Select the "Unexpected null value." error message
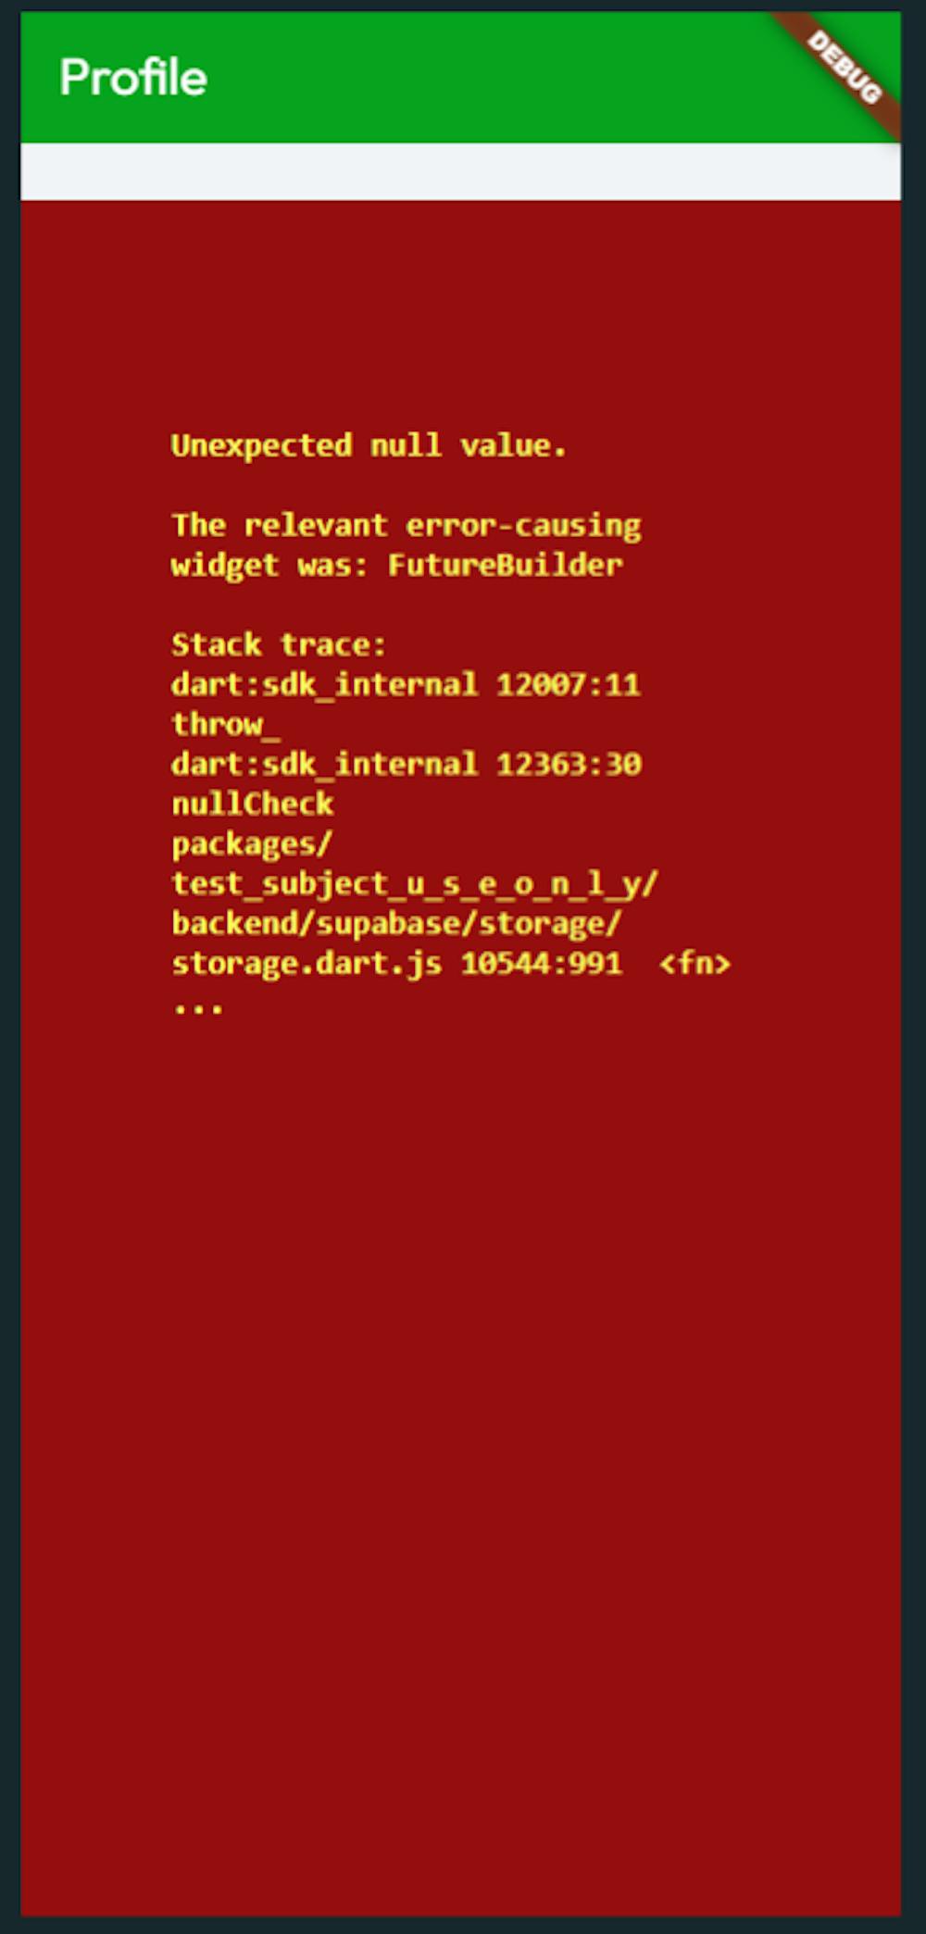Viewport: 926px width, 1934px height. point(369,445)
